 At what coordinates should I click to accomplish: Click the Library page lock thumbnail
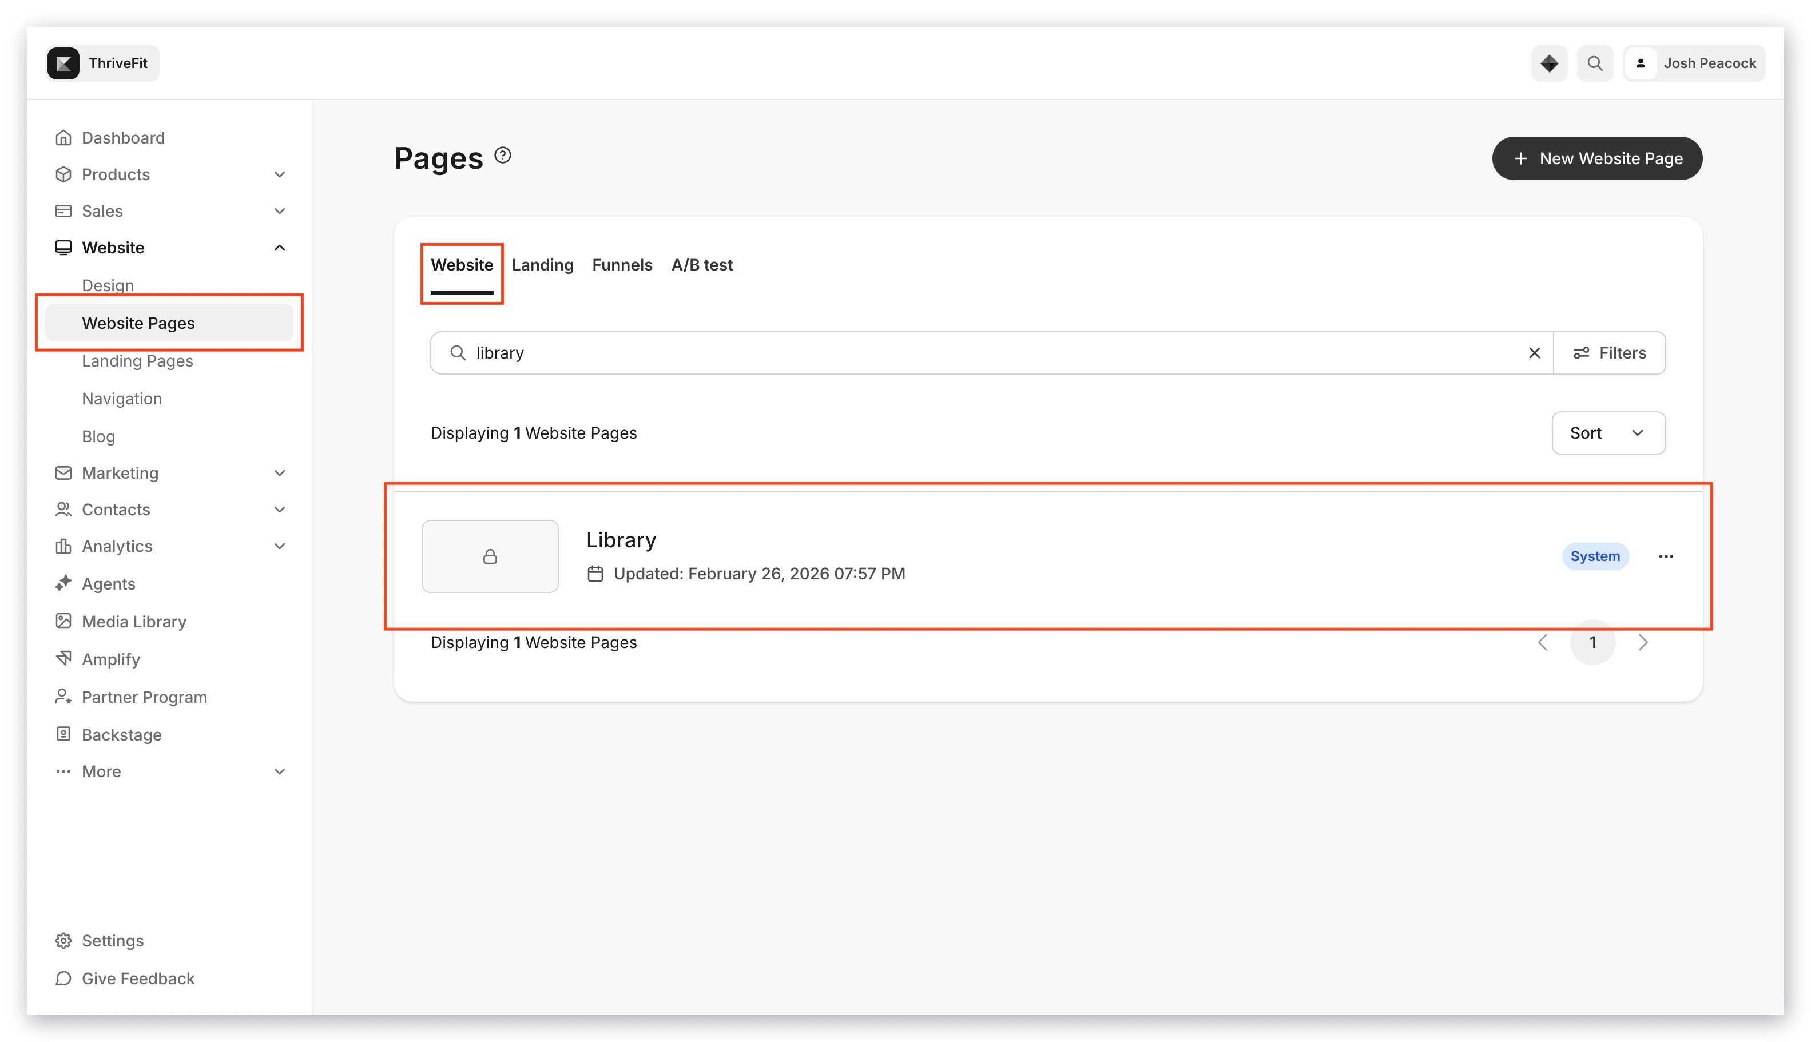[x=490, y=556]
